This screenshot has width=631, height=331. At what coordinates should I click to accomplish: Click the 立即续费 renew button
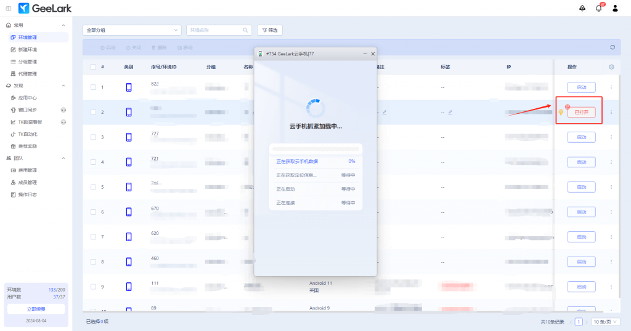(x=36, y=309)
